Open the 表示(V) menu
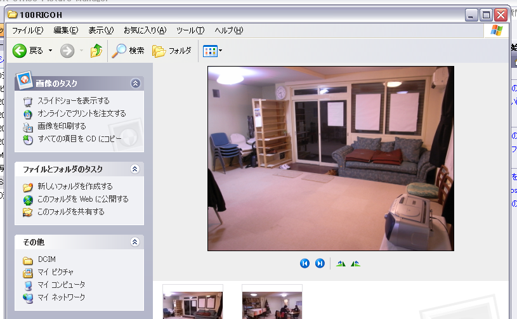517x319 pixels. (101, 30)
